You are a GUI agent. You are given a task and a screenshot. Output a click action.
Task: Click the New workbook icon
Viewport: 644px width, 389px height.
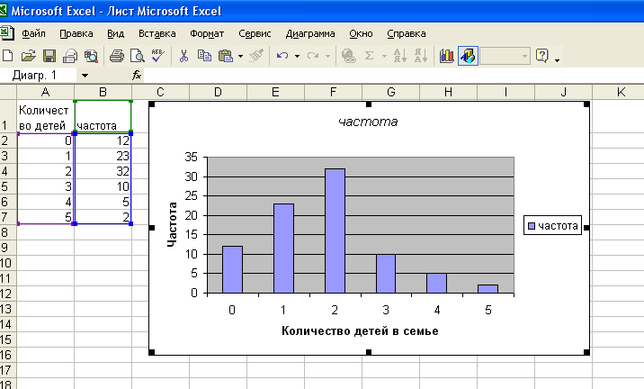coord(8,56)
